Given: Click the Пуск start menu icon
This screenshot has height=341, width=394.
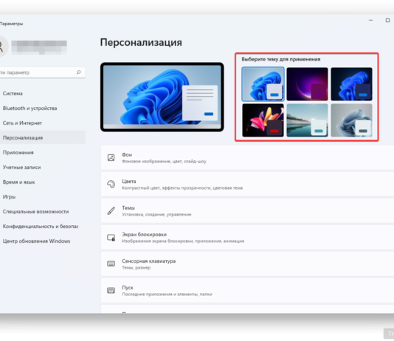Looking at the screenshot, I should pos(111,291).
